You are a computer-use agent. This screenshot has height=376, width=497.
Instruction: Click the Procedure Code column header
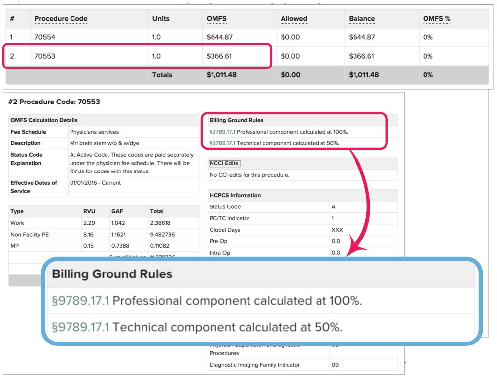61,19
